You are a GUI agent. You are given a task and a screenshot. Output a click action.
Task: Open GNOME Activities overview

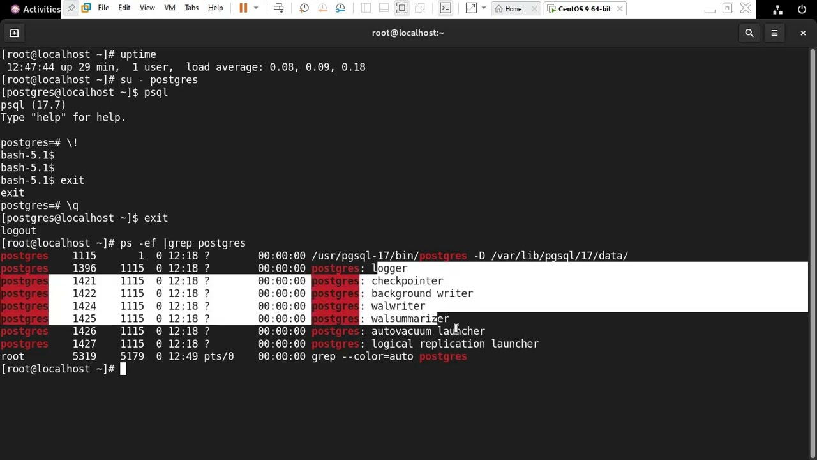pos(35,9)
